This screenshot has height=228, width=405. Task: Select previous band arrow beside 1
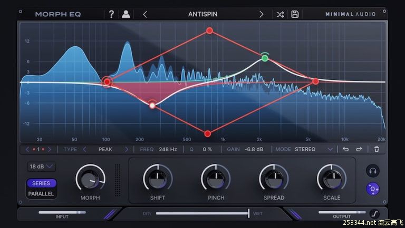click(27, 149)
